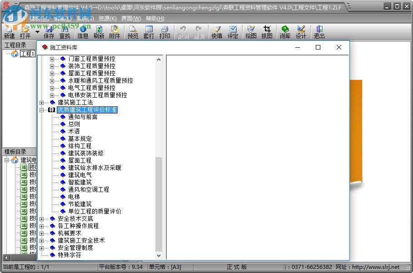Expand the 建筑施工安全技术 node
Screen dimensions: 413x273
pyautogui.click(x=42, y=241)
